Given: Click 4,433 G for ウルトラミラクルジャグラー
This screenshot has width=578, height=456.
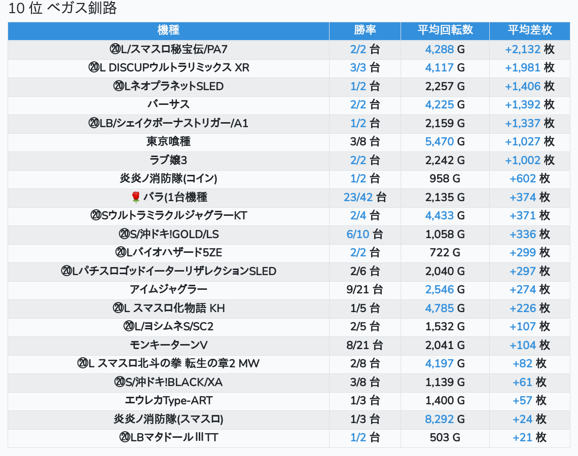Looking at the screenshot, I should pyautogui.click(x=439, y=216).
